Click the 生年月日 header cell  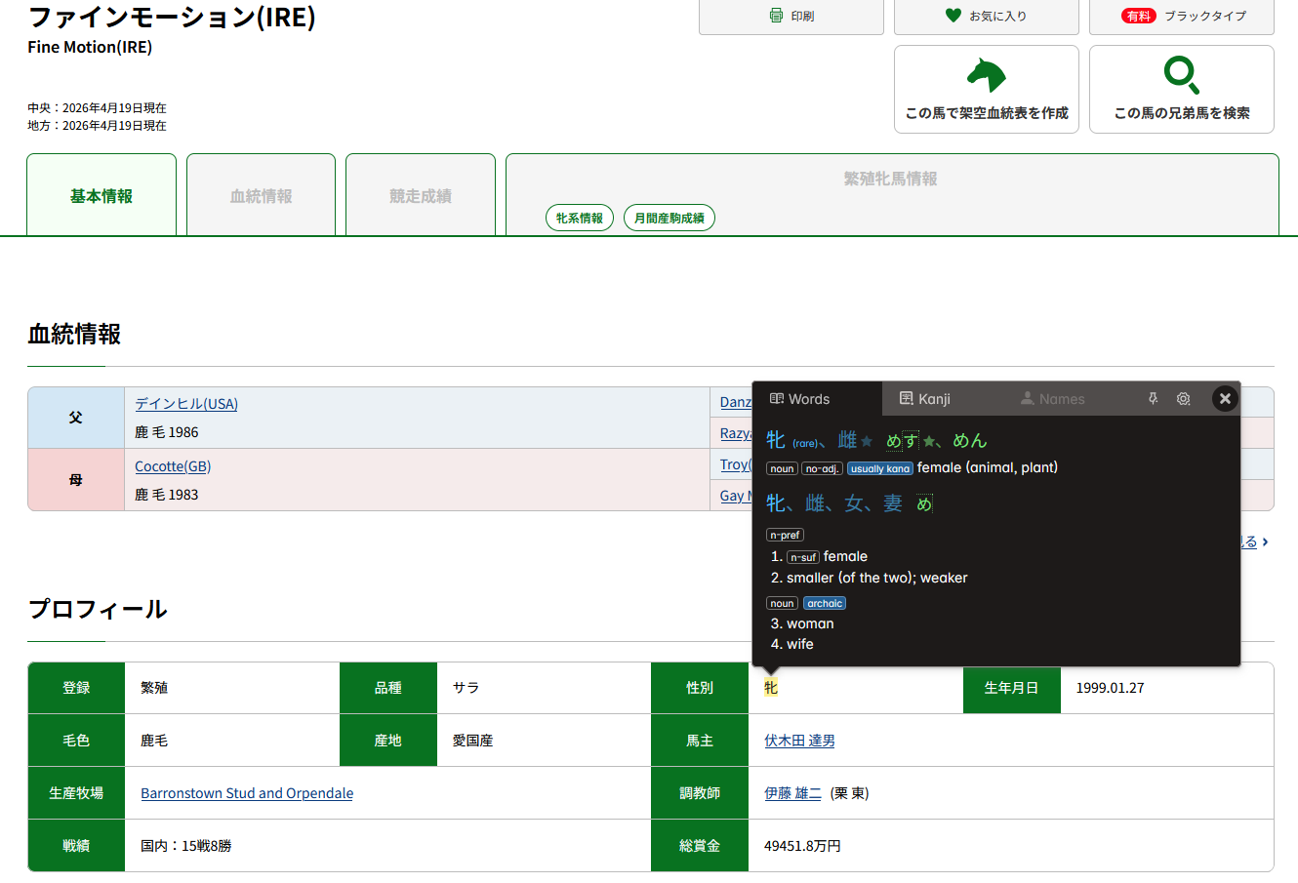point(1011,688)
